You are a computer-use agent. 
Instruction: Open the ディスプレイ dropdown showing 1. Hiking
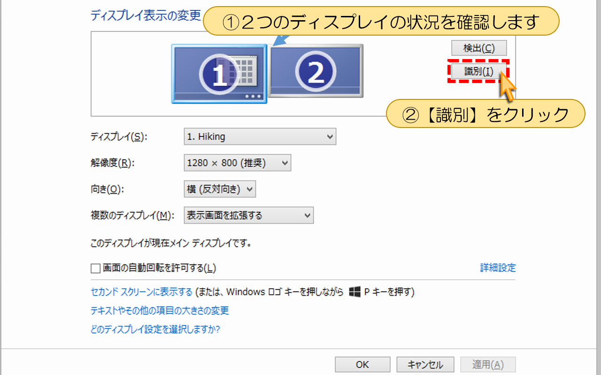pos(260,137)
